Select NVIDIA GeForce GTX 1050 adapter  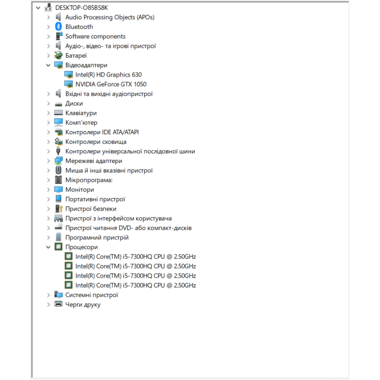[111, 84]
